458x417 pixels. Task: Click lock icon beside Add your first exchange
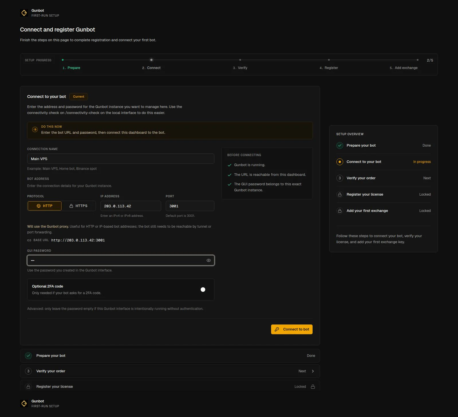pos(340,211)
